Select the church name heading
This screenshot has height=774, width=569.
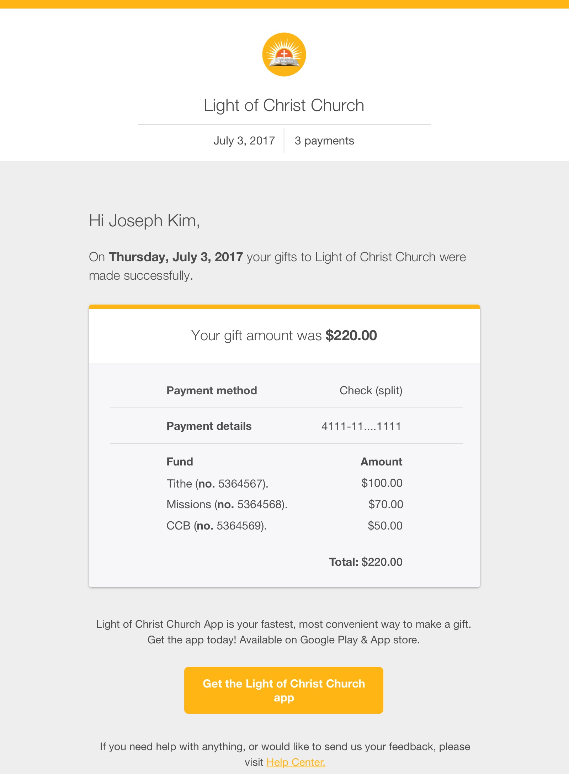[284, 104]
